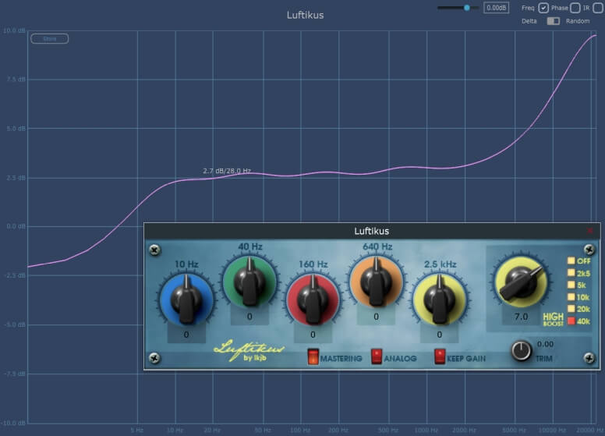This screenshot has height=436, width=605.
Task: Click the 10 Hz band value field
Action: coord(186,335)
